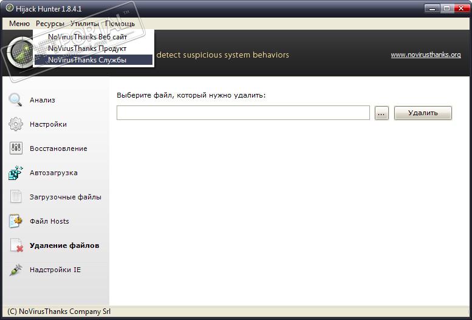Click the Надстройки IE syringe icon
472x320 pixels.
[16, 270]
